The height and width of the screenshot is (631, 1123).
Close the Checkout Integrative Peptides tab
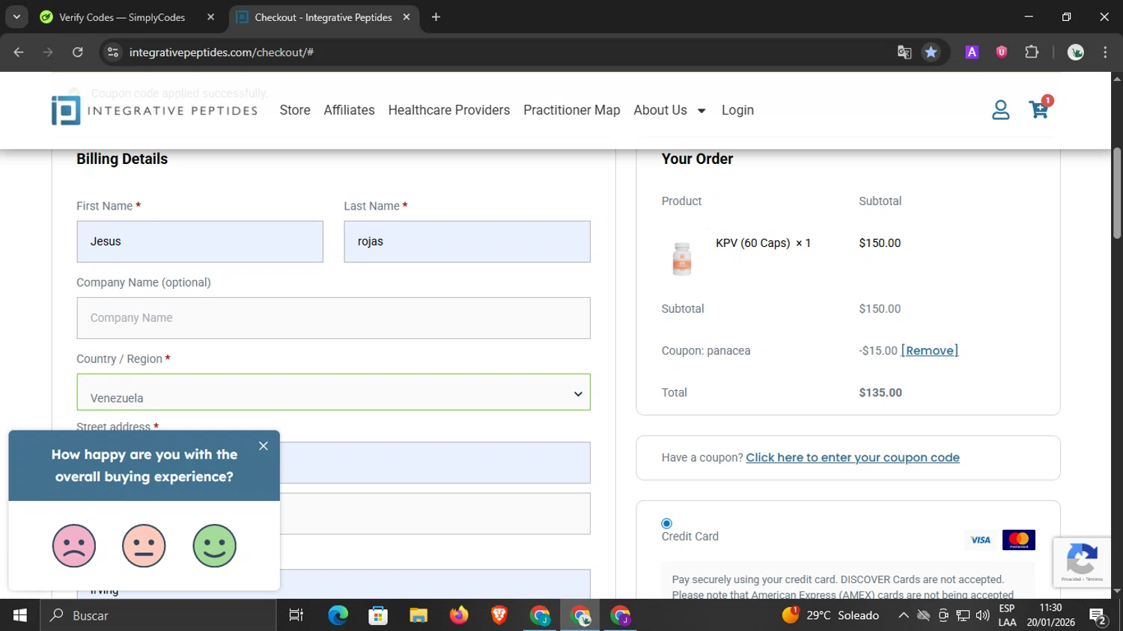[407, 17]
